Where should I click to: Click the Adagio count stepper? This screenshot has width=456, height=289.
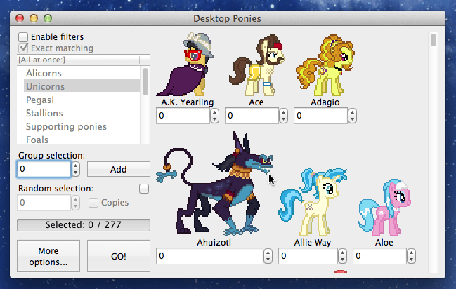tap(352, 116)
